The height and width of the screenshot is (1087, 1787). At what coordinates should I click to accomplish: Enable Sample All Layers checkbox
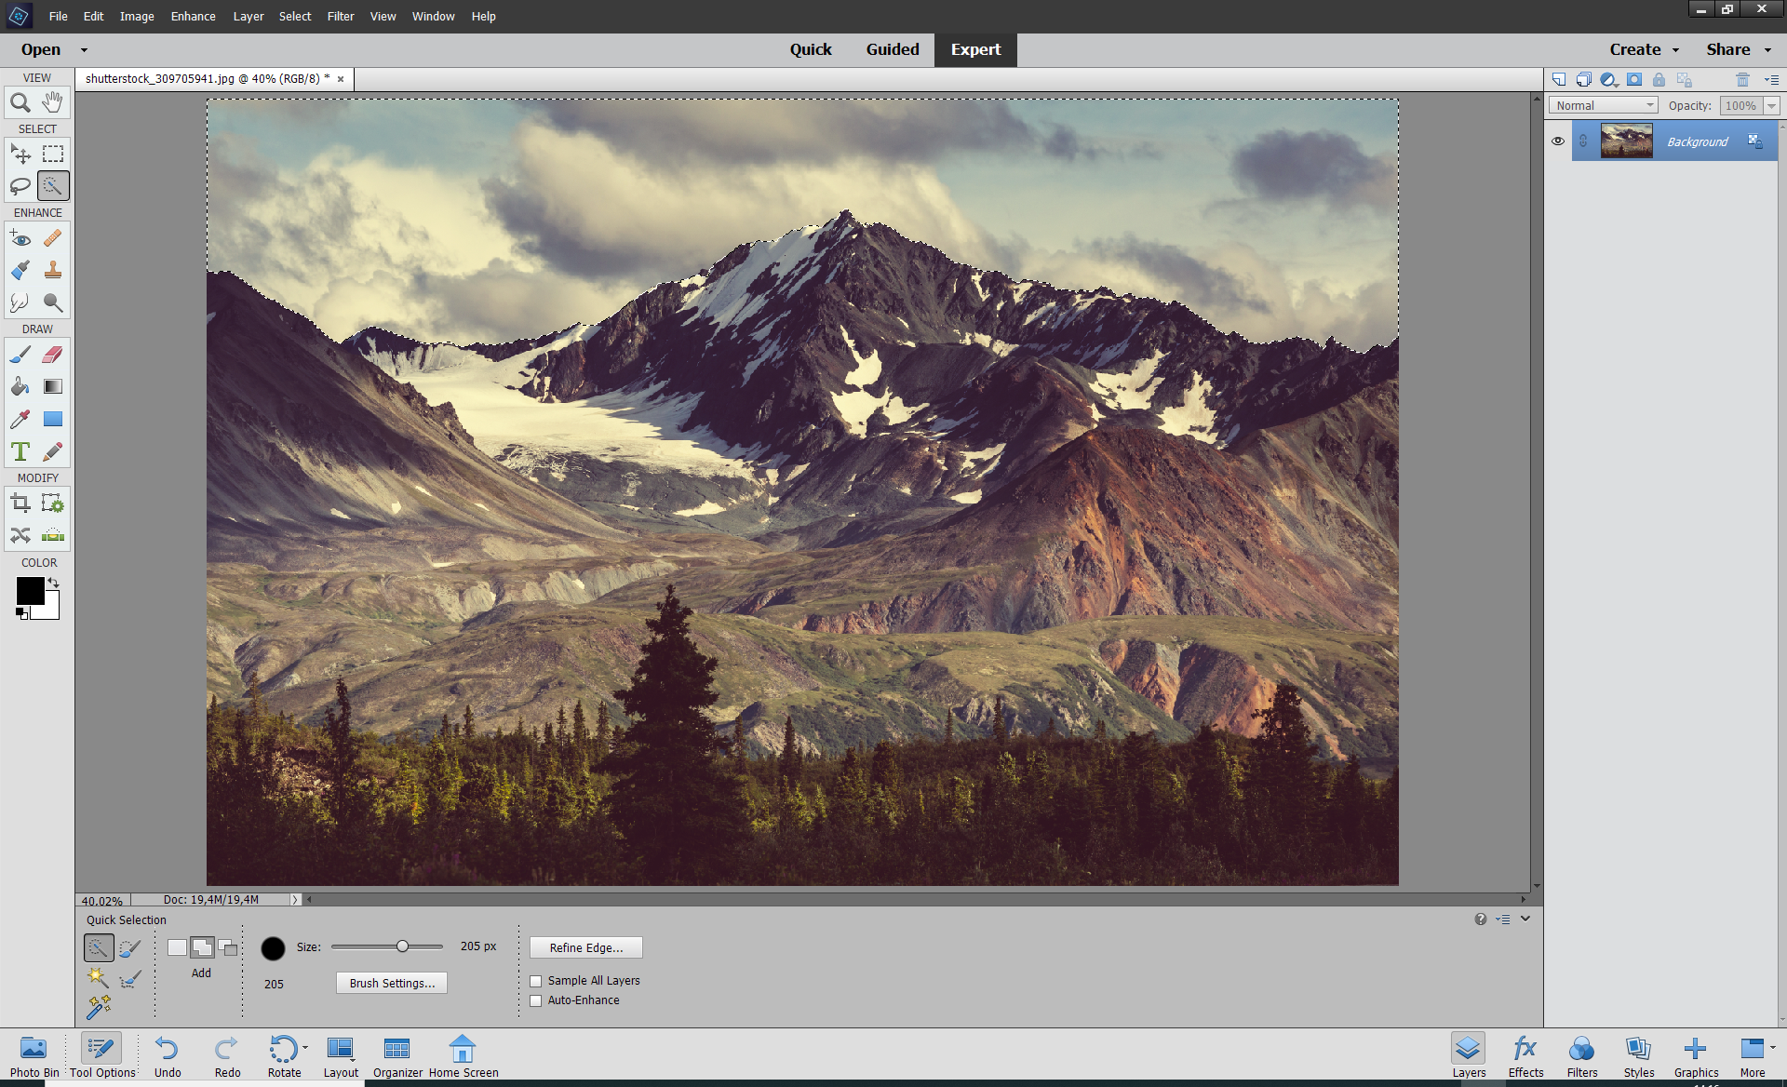536,981
